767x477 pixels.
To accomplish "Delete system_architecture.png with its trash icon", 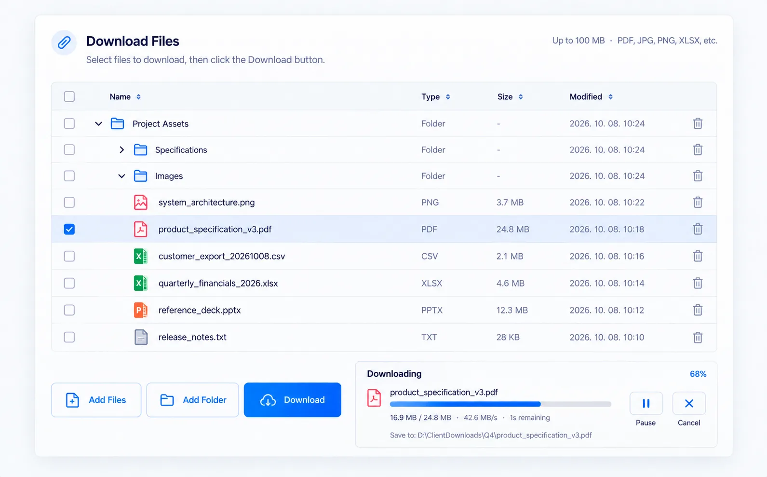I will pos(698,202).
